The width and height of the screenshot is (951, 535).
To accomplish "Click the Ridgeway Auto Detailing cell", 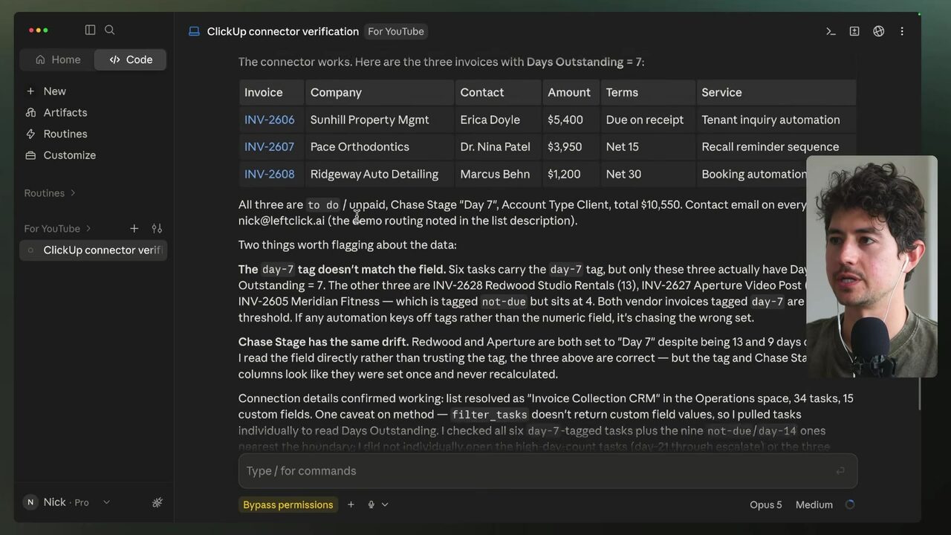I will [379, 174].
